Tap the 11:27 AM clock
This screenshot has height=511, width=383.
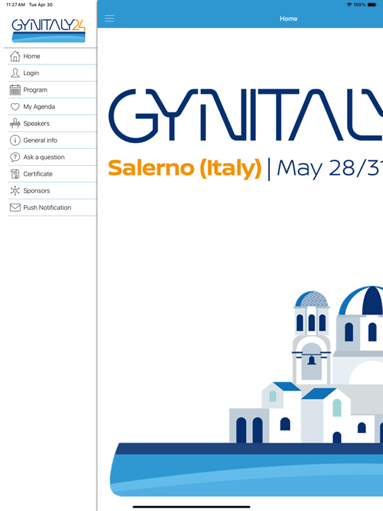(x=16, y=5)
